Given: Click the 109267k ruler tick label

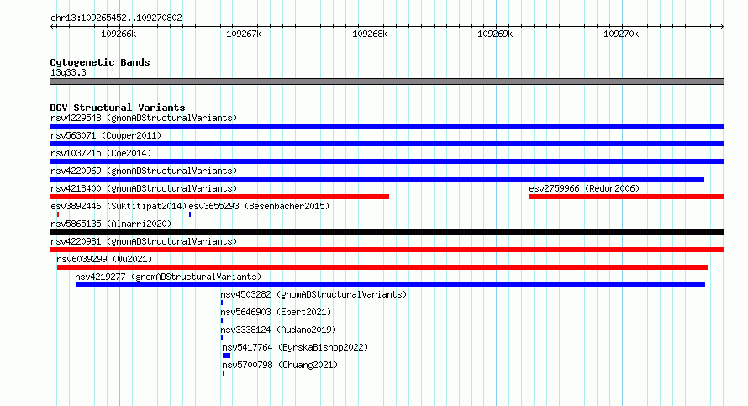Looking at the screenshot, I should pos(244,34).
